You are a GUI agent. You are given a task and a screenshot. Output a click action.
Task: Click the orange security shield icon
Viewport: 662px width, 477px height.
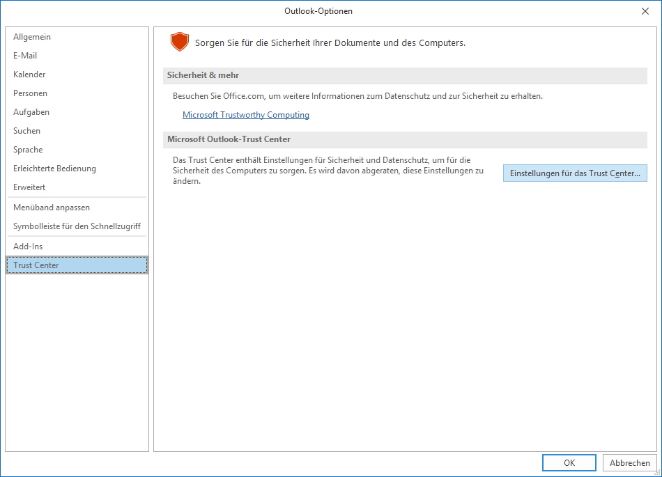pos(180,42)
